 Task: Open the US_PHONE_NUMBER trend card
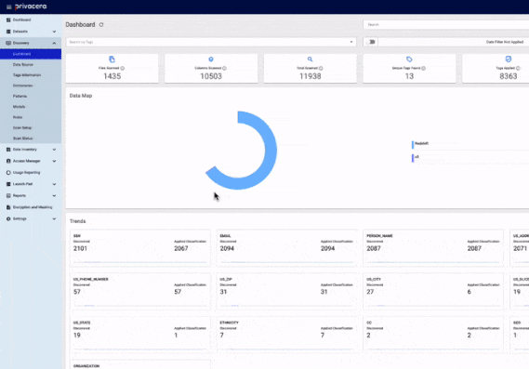coord(140,292)
